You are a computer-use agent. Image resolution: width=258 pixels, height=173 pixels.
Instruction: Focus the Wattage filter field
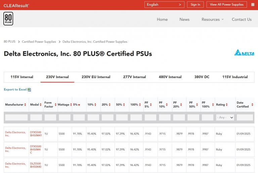(x=64, y=118)
